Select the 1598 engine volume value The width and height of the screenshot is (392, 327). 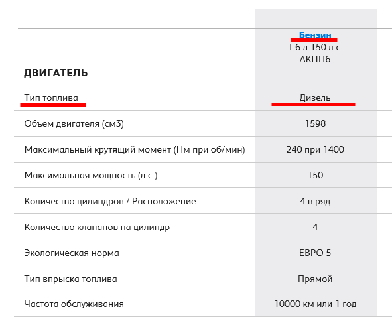[315, 123]
